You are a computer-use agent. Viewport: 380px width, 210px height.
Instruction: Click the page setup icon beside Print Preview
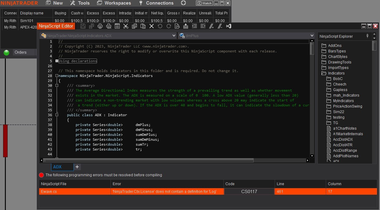click(x=117, y=26)
